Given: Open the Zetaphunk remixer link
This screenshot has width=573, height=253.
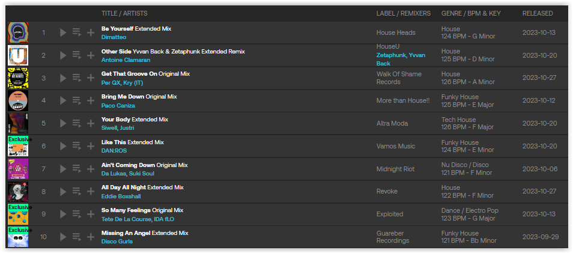Looking at the screenshot, I should (390, 55).
